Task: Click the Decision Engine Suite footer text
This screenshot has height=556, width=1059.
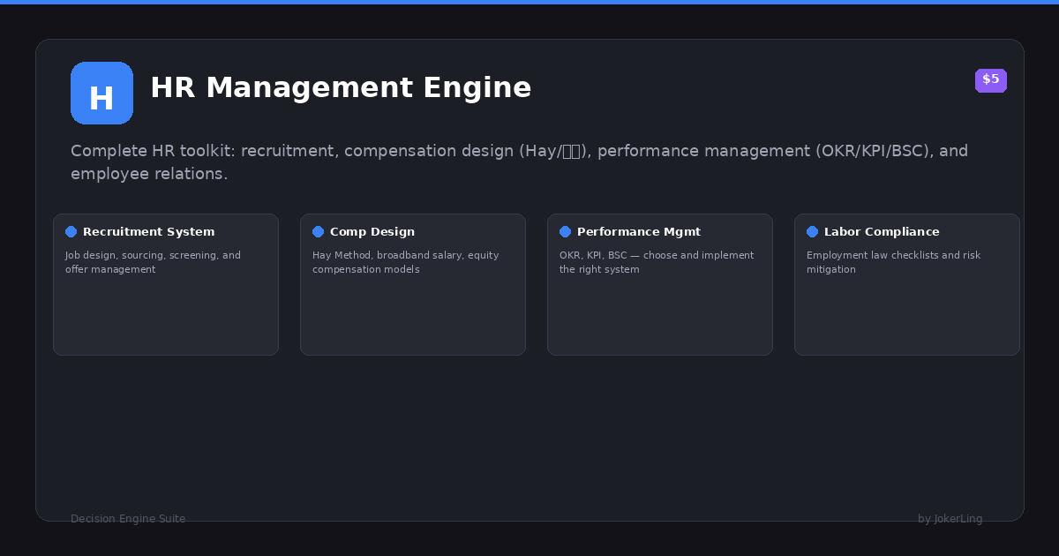Action: tap(128, 519)
